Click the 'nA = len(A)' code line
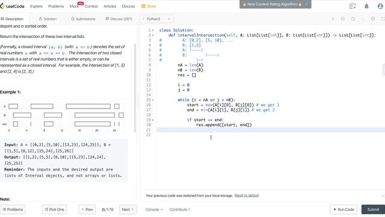This screenshot has width=385, height=217. coord(190,65)
